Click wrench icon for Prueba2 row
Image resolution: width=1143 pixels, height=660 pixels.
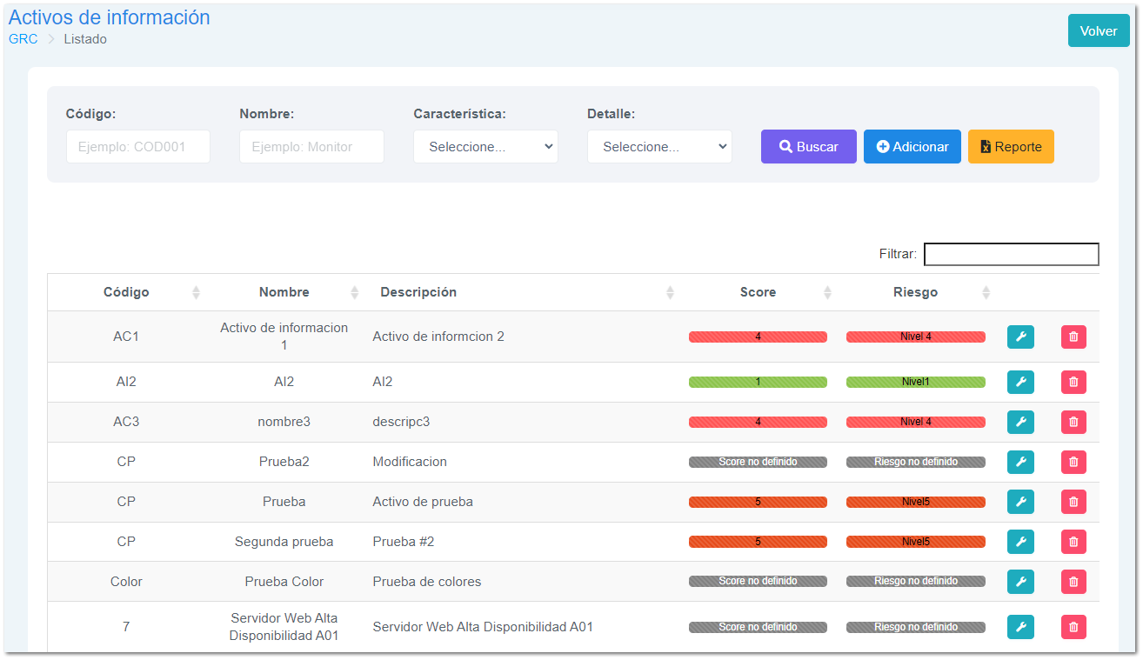pyautogui.click(x=1020, y=462)
